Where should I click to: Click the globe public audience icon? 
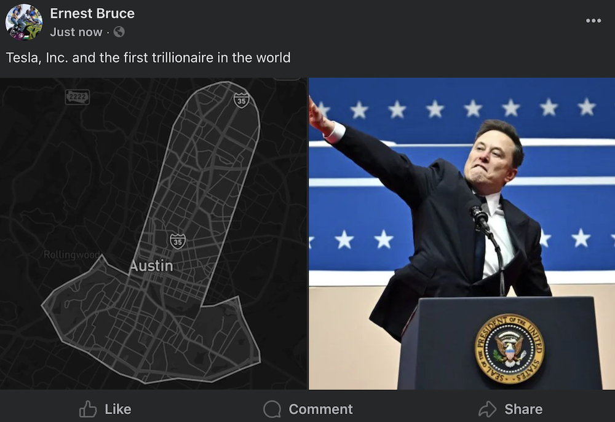(x=119, y=32)
